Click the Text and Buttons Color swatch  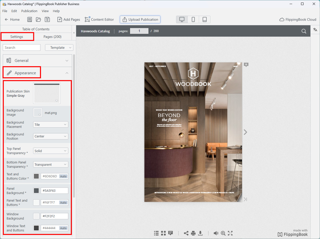tap(36, 176)
